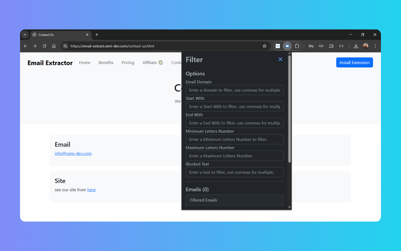The width and height of the screenshot is (401, 251).
Task: Focus the Start With filter field
Action: [x=234, y=106]
